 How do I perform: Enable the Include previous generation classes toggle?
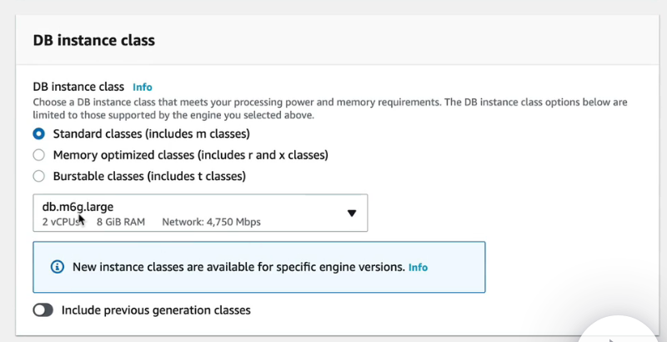[x=43, y=310]
